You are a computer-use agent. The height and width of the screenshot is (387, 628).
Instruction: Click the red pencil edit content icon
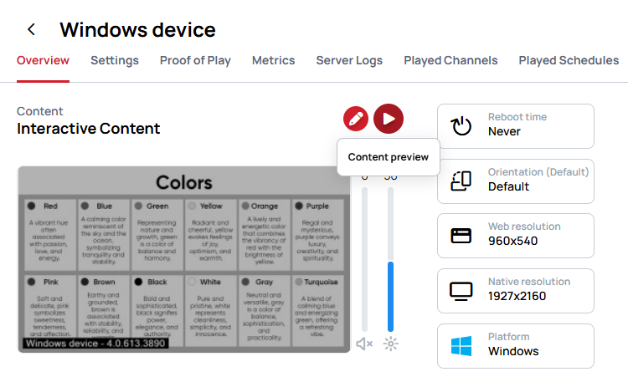click(356, 119)
